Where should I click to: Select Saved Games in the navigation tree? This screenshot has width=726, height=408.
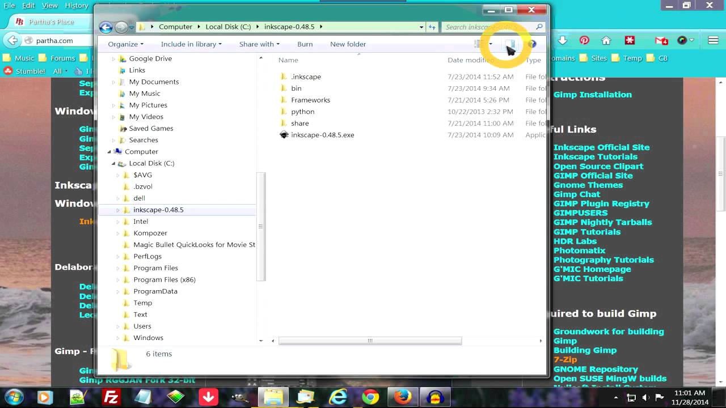tap(151, 128)
